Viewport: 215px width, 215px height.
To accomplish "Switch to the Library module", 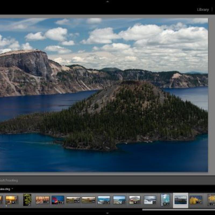I will (203, 10).
